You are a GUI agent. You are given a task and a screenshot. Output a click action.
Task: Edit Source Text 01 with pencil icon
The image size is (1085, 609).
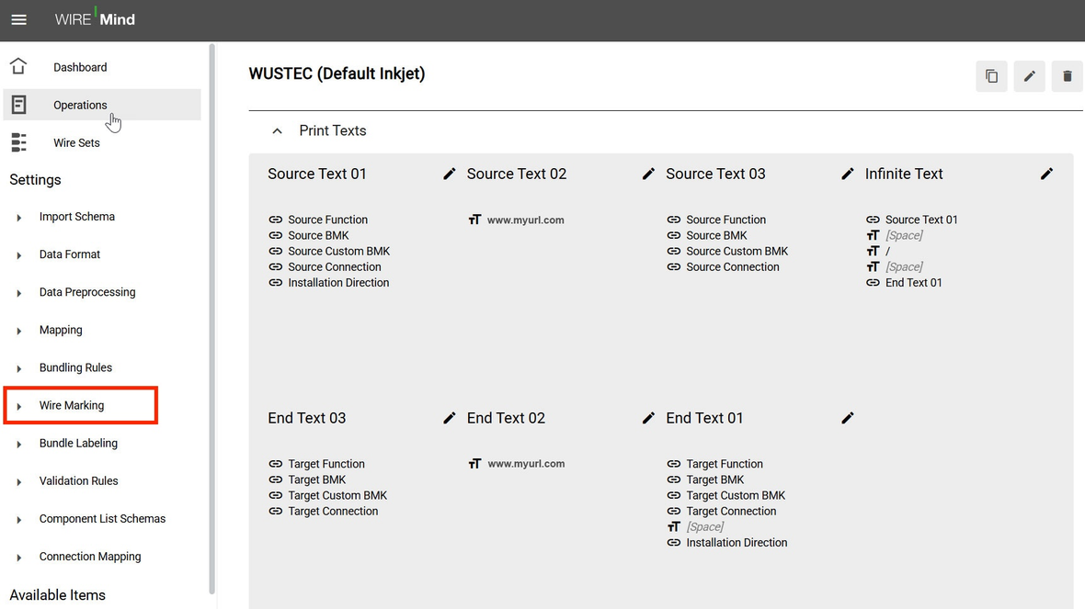pyautogui.click(x=449, y=175)
